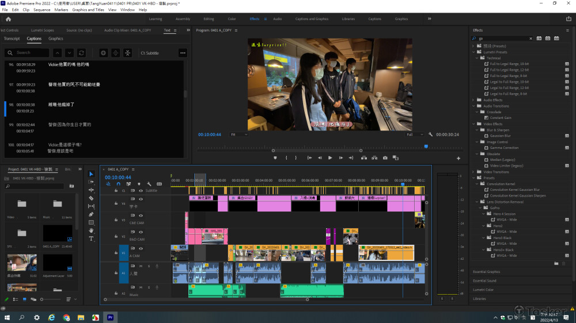
Task: Open the Full playback resolution dropdown
Action: pyautogui.click(x=414, y=134)
